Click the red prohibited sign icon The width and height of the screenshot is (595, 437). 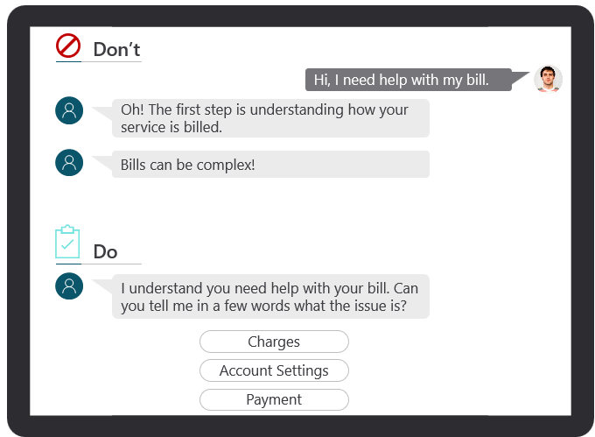point(68,46)
